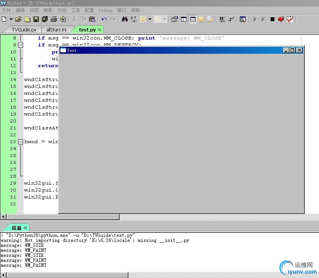Screen dimensions: 319x278
Task: Open the 帮助 menu
Action: pos(136,10)
